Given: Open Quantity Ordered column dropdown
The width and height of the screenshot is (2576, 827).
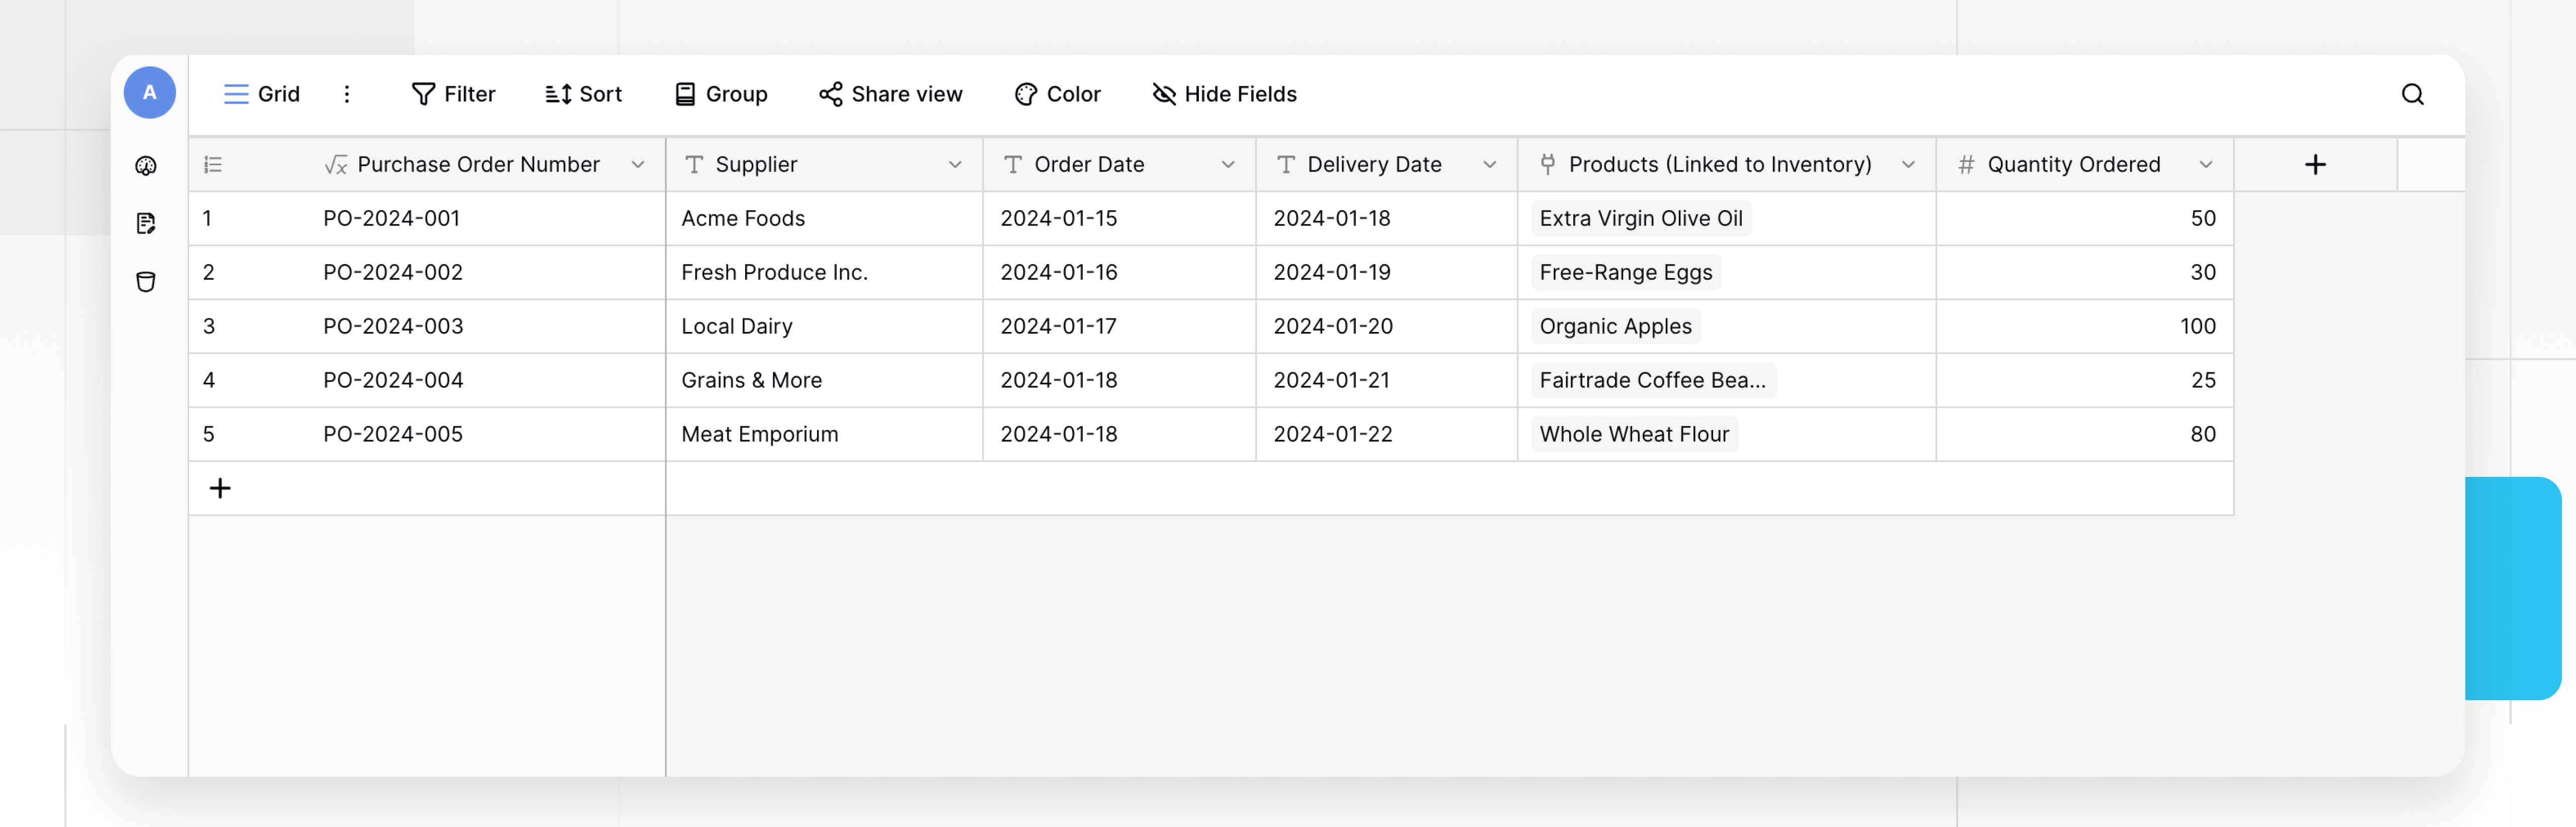Looking at the screenshot, I should 2205,165.
